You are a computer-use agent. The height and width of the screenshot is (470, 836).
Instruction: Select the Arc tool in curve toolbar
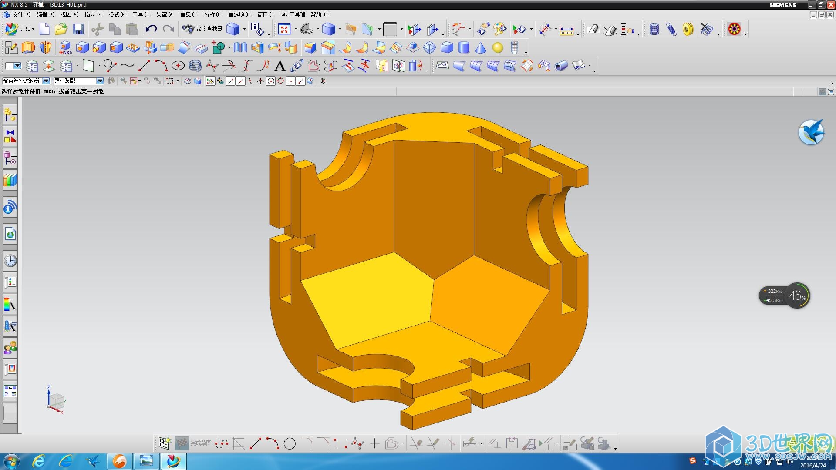[161, 66]
